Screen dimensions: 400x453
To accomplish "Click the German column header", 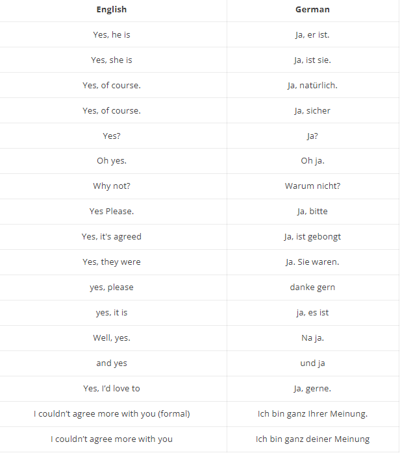I will pos(312,9).
